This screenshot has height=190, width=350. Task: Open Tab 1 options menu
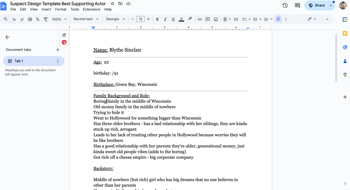click(x=58, y=61)
